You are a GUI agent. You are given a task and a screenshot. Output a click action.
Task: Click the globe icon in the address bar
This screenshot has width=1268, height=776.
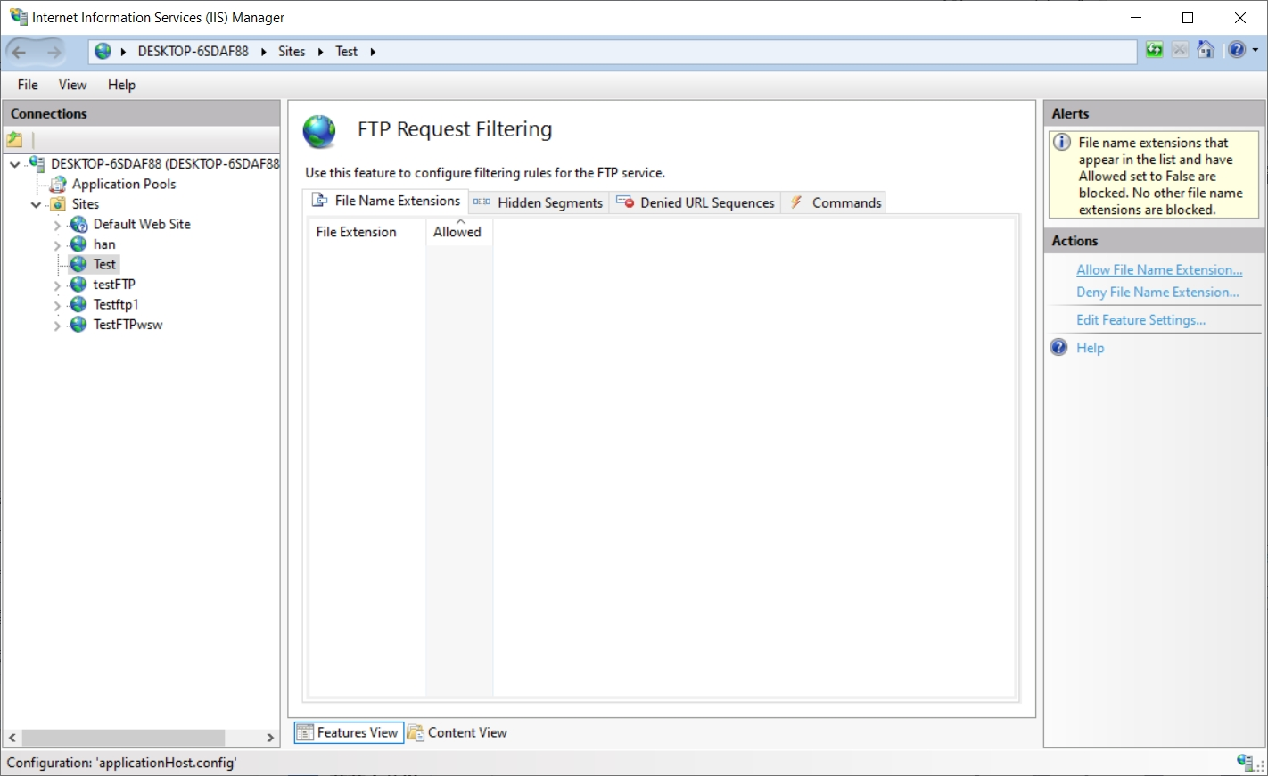click(x=103, y=52)
